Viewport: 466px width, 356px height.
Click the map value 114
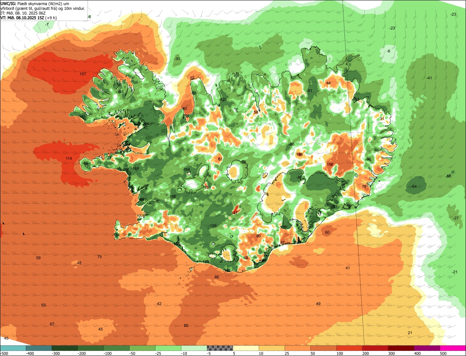[x=69, y=158]
